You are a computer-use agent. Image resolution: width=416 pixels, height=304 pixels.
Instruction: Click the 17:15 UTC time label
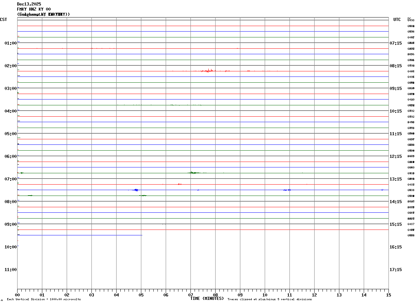click(396, 269)
